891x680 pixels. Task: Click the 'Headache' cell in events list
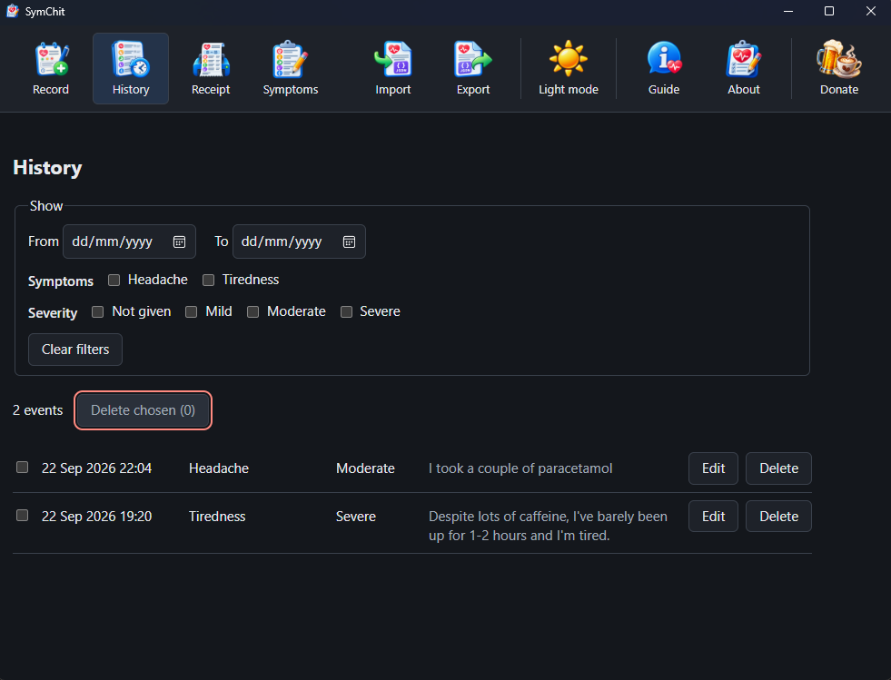219,468
